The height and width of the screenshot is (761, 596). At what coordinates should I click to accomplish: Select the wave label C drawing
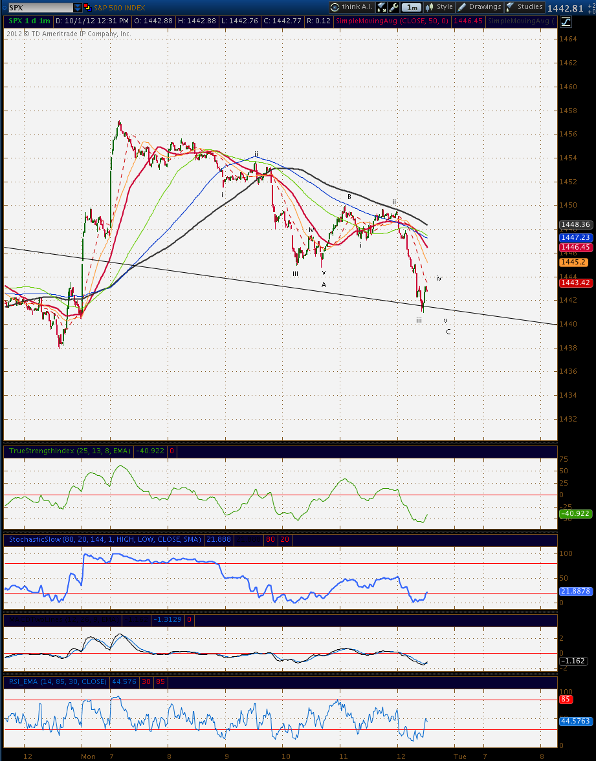tap(448, 332)
